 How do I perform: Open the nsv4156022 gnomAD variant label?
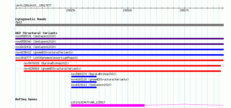coord(44,52)
